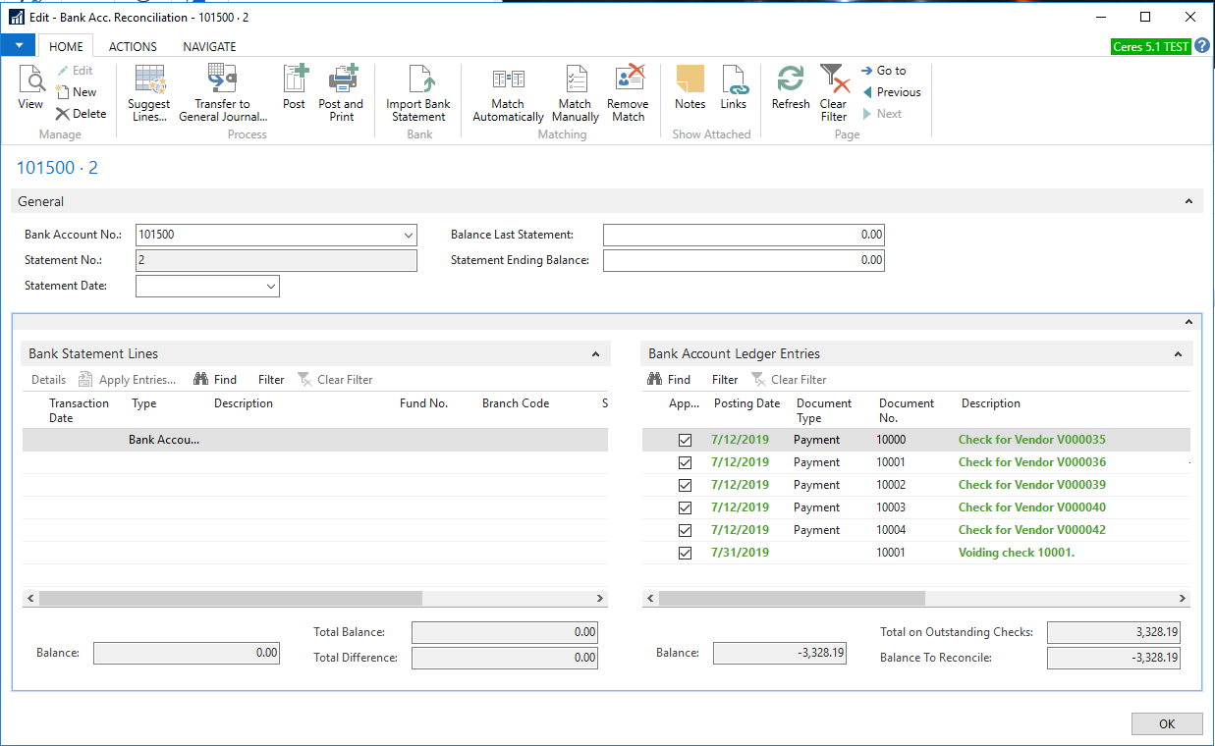Click the Match Manually icon
This screenshot has width=1215, height=746.
[x=576, y=80]
